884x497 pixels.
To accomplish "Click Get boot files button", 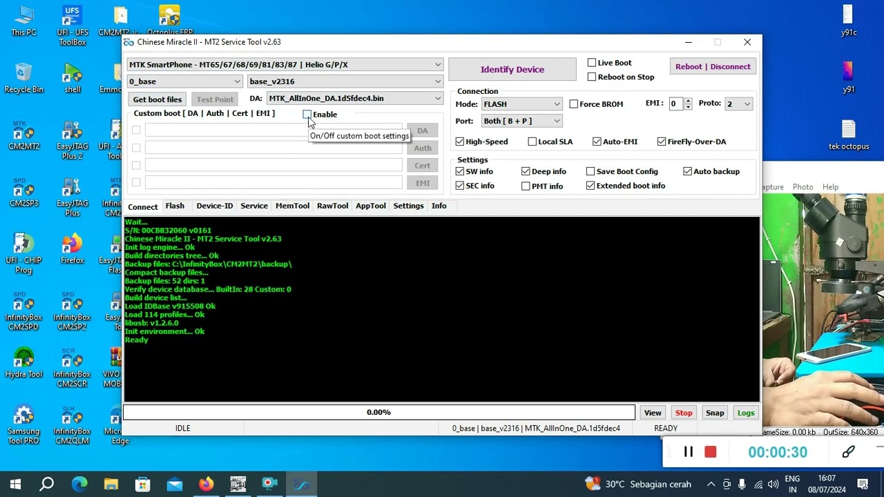I will click(157, 99).
